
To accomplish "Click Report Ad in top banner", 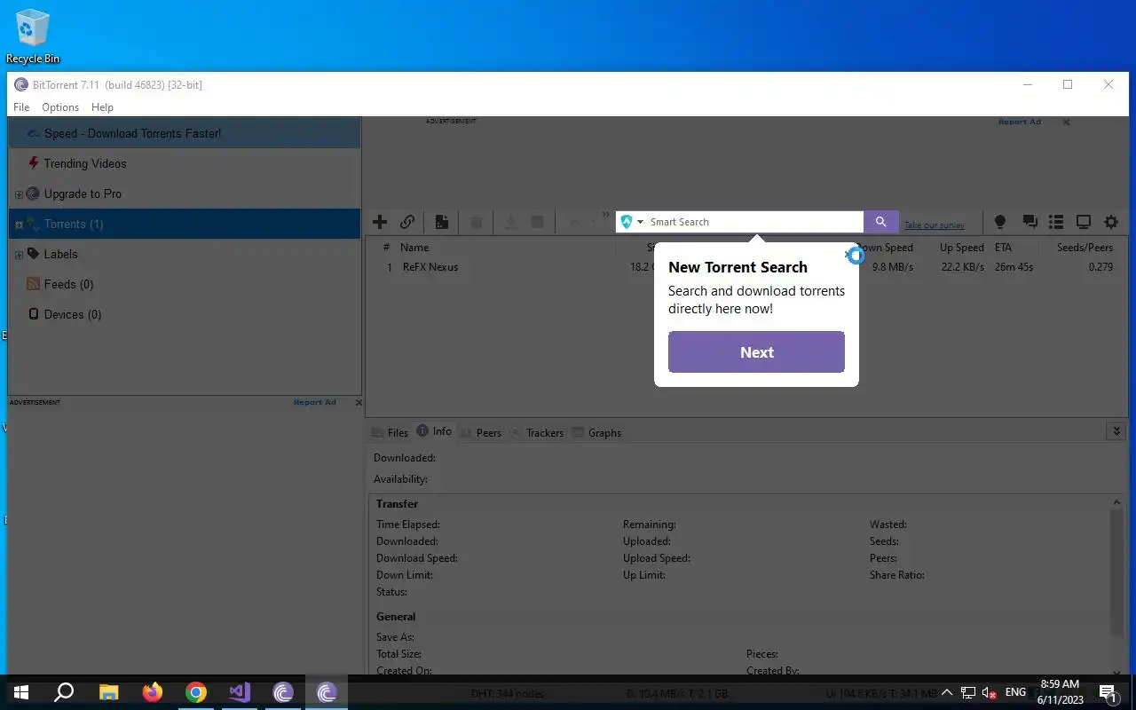I will coord(1020,122).
